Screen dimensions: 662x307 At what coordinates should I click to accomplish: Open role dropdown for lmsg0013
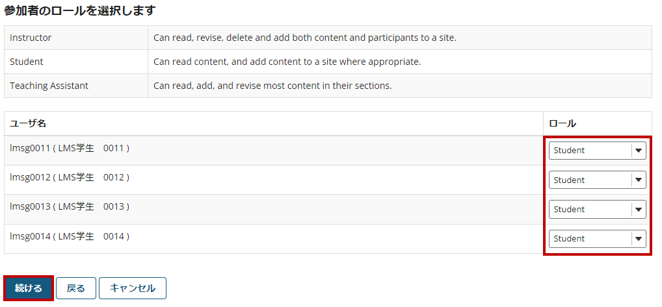pos(597,209)
